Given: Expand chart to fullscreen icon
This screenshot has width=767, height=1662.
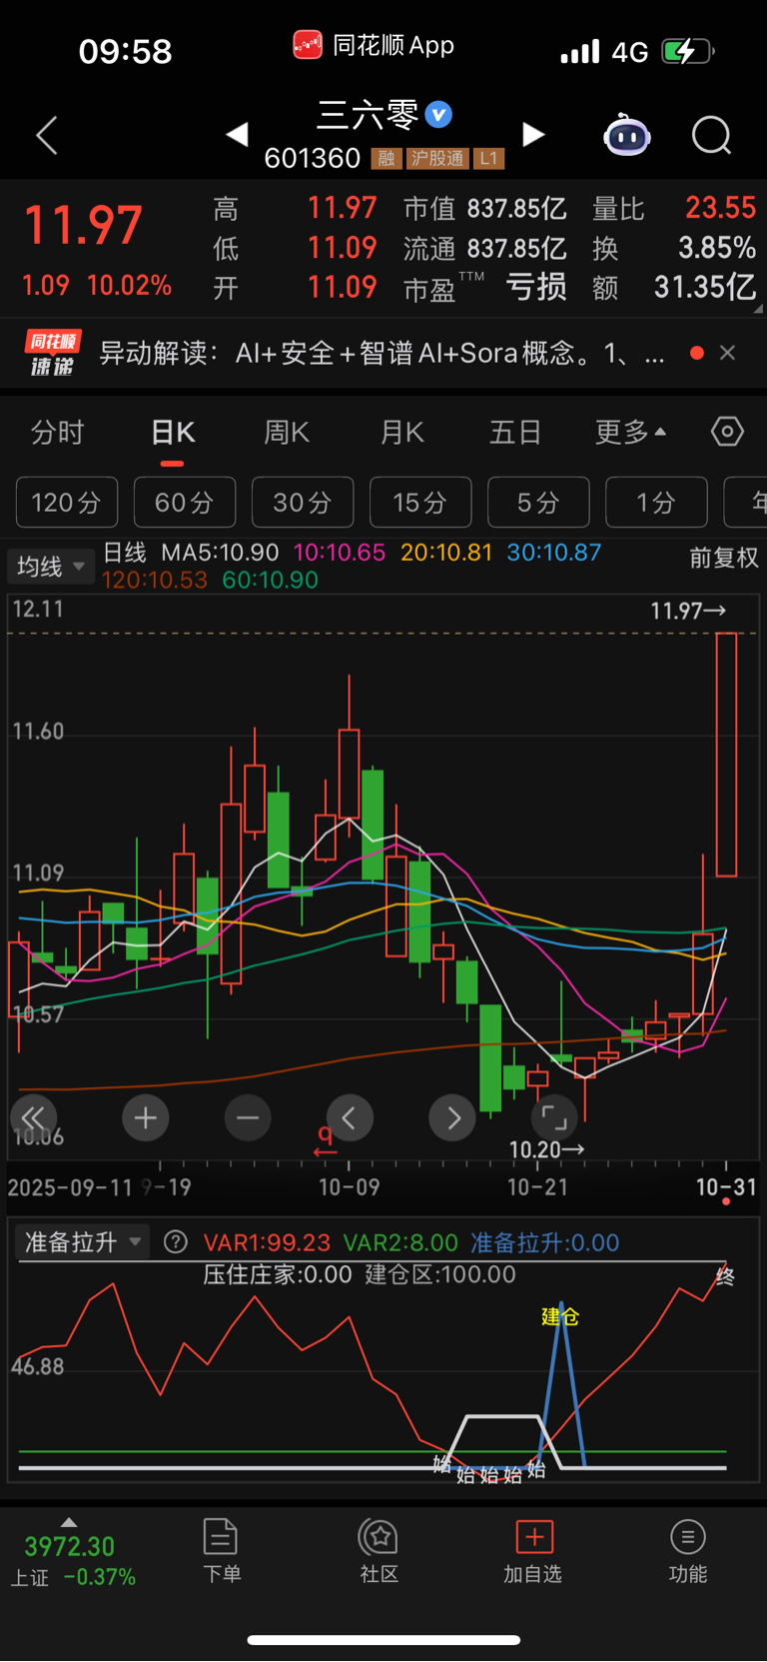Looking at the screenshot, I should click(554, 1117).
